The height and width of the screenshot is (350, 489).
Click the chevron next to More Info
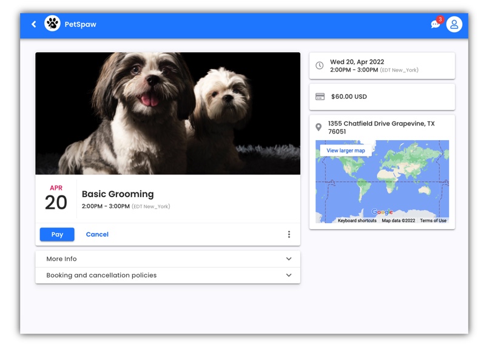(x=289, y=258)
